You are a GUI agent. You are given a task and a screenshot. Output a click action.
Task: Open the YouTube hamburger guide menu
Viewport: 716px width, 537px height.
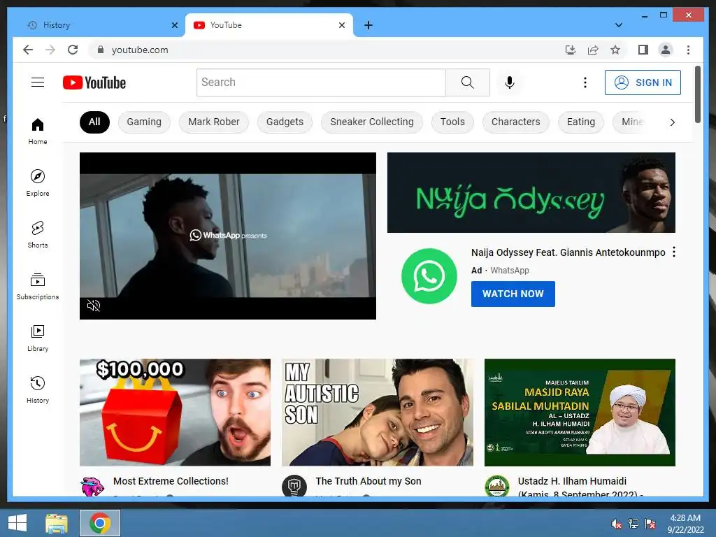38,83
